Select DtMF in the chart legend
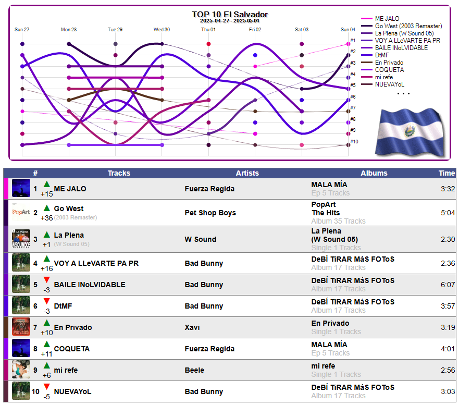Image resolution: width=459 pixels, height=405 pixels. click(382, 55)
